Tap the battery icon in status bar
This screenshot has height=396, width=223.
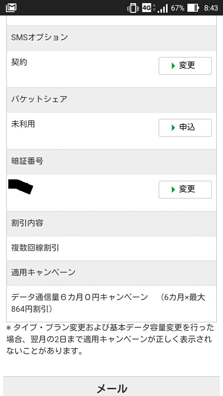click(193, 8)
